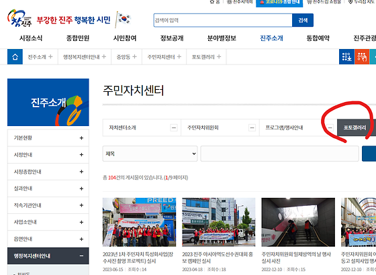The height and width of the screenshot is (275, 376).
Task: Click the 주민자치센터 page heading
Action: point(134,91)
